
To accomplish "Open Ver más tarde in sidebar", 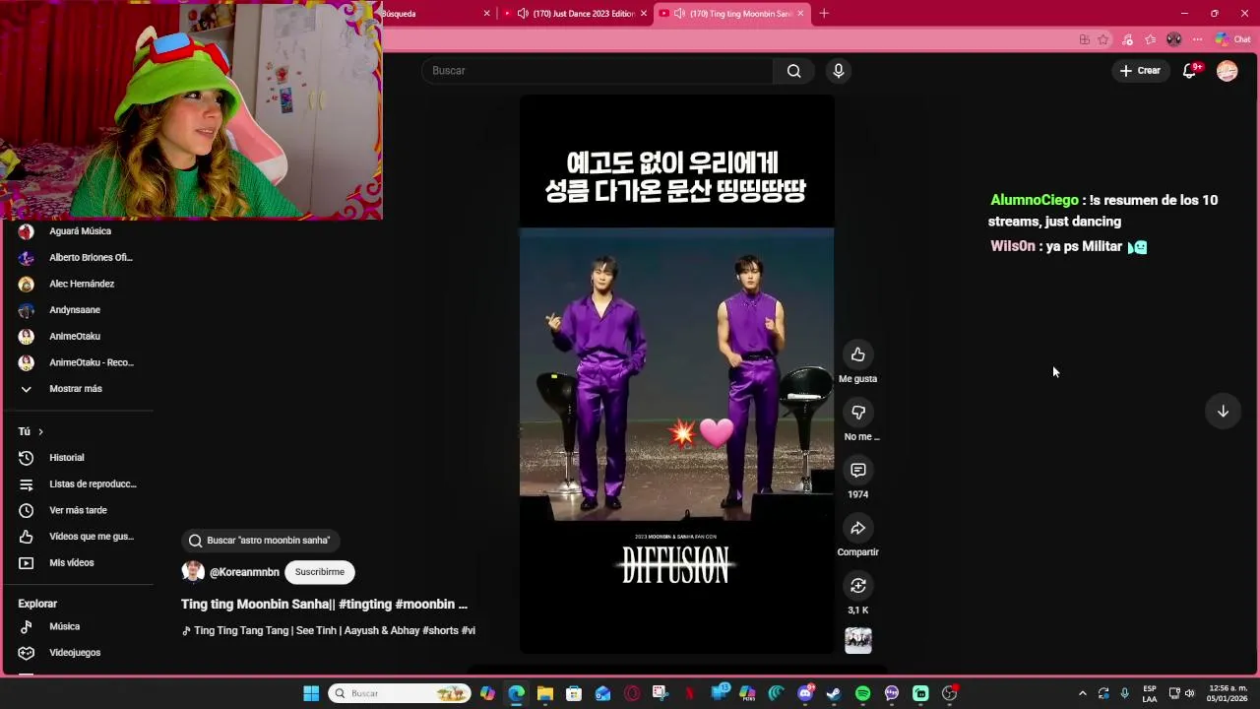I will [x=78, y=510].
